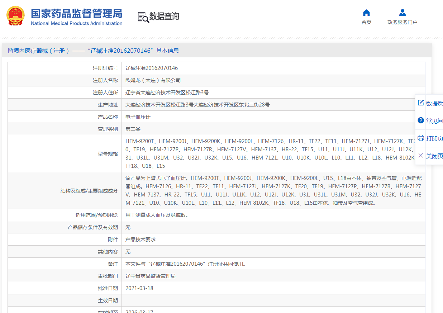Image resolution: width=443 pixels, height=313 pixels.
Task: Click the model list starting with HEM-9200T
Action: coord(273,154)
